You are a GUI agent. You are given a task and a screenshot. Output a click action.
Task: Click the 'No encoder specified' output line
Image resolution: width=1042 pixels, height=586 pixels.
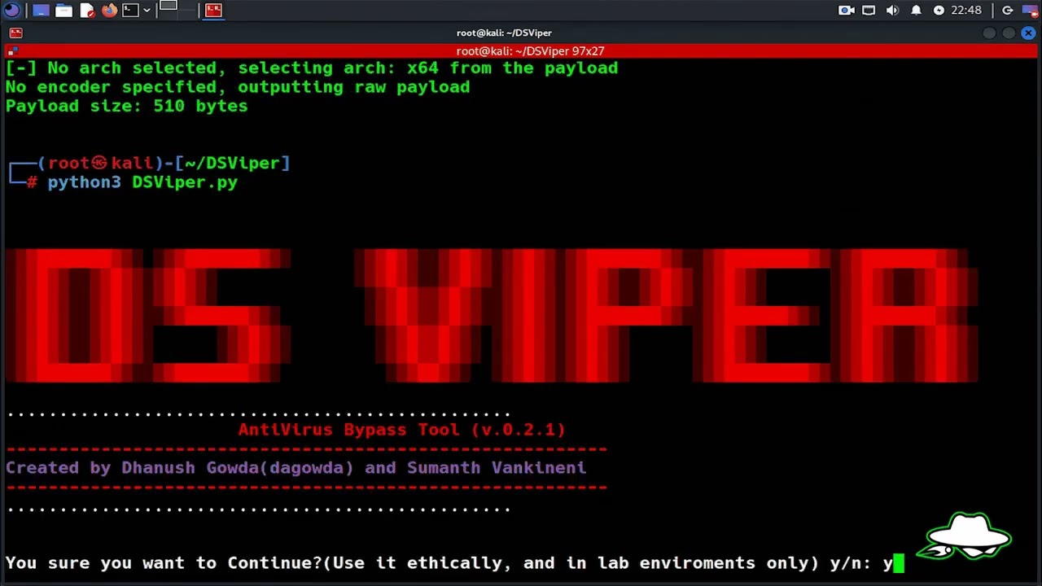click(x=238, y=87)
